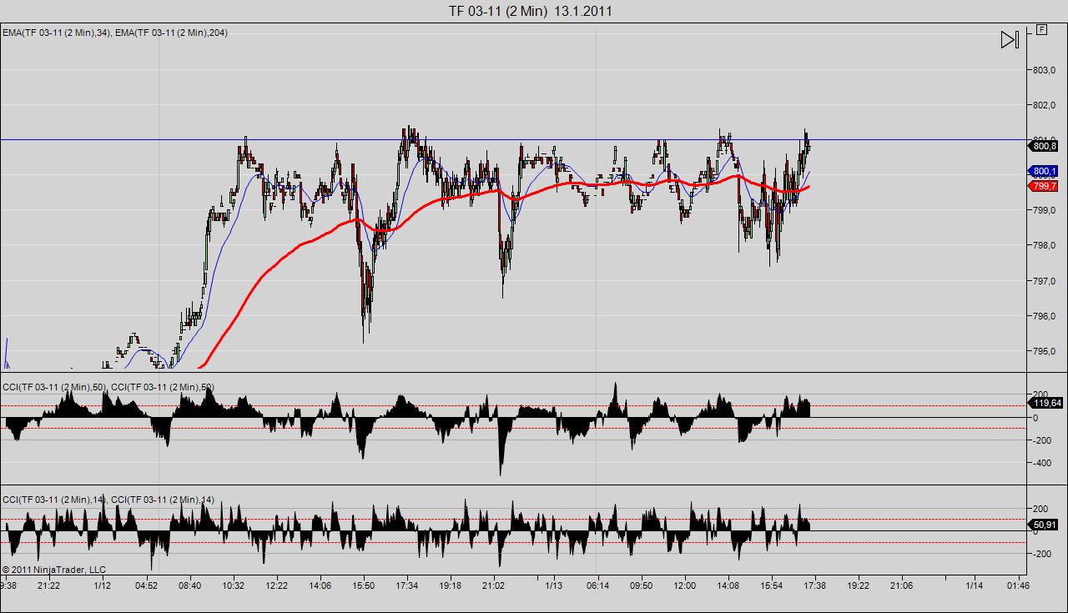Click the 1/12 date on time axis
The image size is (1068, 613).
coord(103,585)
